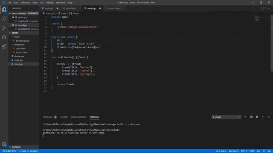Click the main breadcrumb segment

pos(64,13)
